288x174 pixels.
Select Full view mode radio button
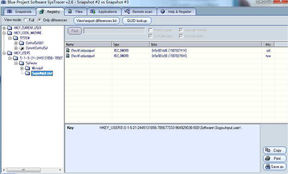tap(25, 20)
